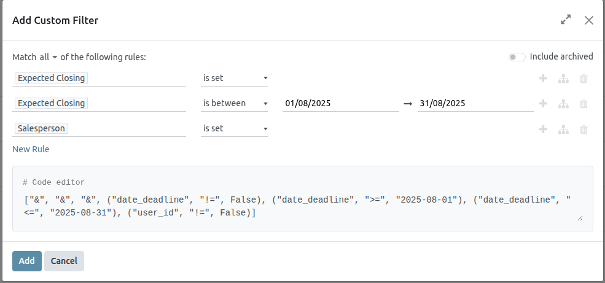This screenshot has width=605, height=283.
Task: Click the end date field 31/08/2025
Action: (475, 104)
